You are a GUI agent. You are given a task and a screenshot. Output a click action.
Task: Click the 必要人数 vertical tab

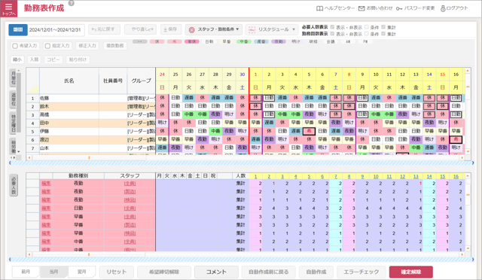pyautogui.click(x=14, y=185)
